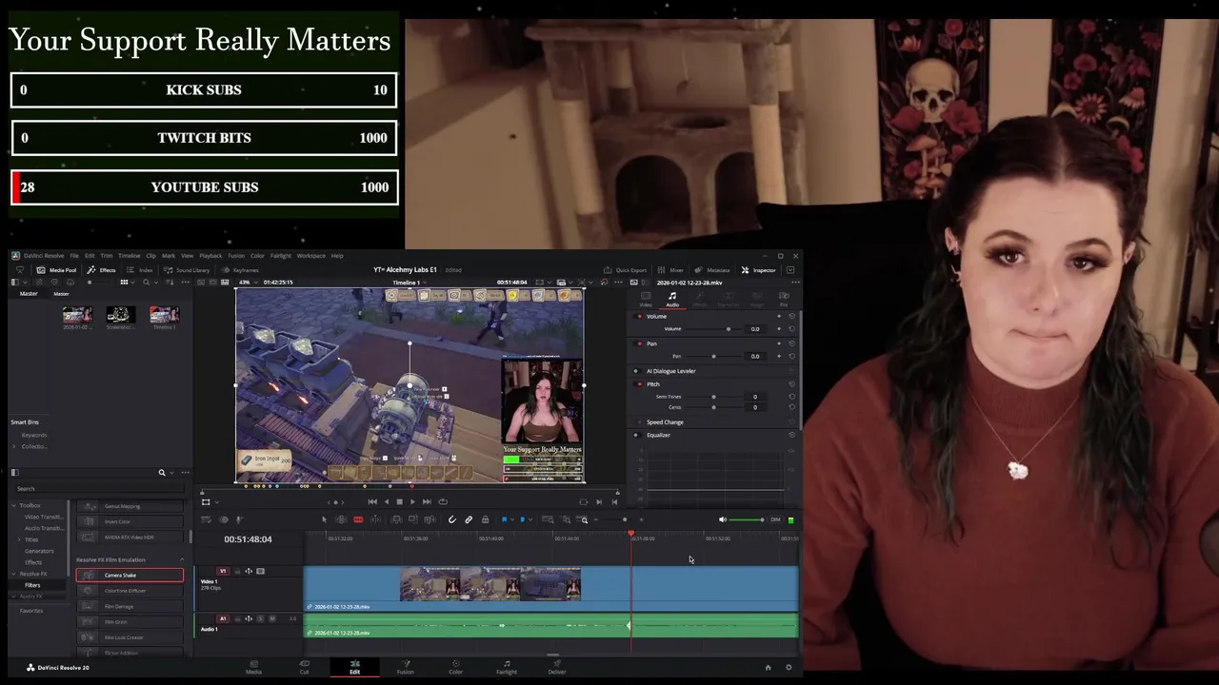Open the flag color dropdown arrow
Image resolution: width=1219 pixels, height=685 pixels.
click(x=511, y=519)
